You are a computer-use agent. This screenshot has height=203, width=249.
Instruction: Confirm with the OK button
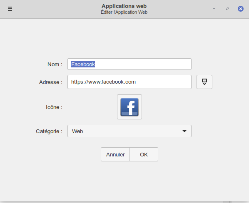click(144, 154)
